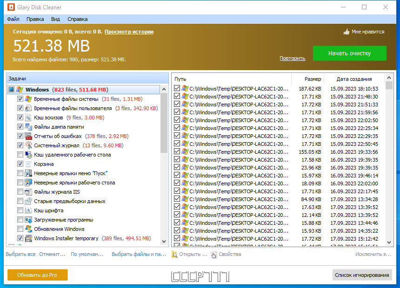Open Вид menu
Screen dimensions: 400x288
tap(55, 19)
